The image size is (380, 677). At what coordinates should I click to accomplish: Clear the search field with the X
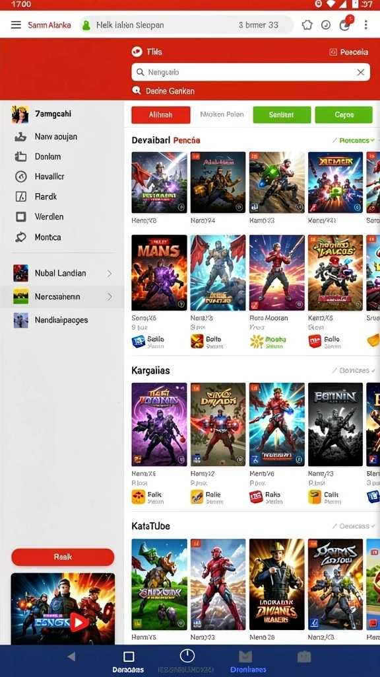361,73
